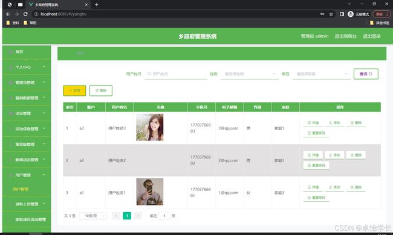Click 重置密码 for user a3
Screen dimensions: 393x235
pyautogui.click(x=316, y=133)
